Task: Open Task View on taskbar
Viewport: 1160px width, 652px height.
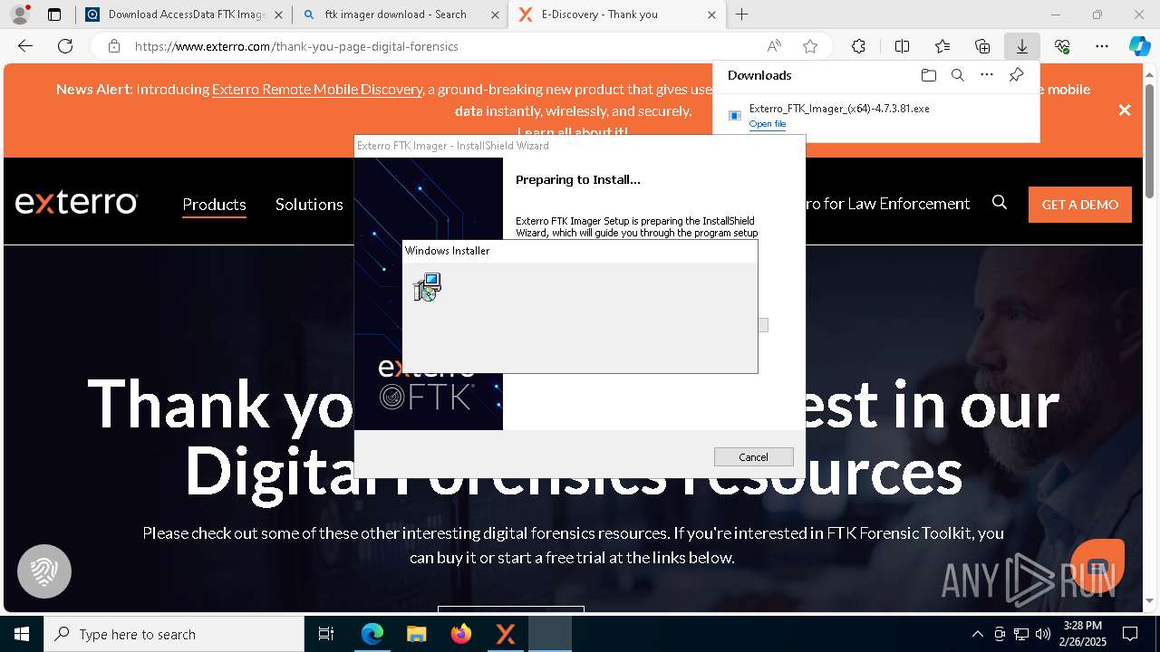Action: (326, 634)
